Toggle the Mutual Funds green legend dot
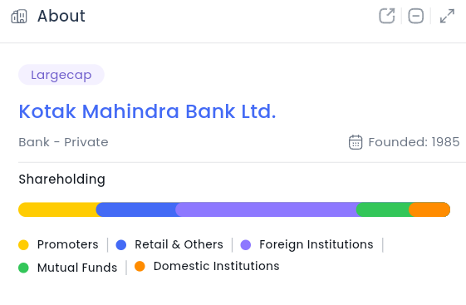This screenshot has height=305, width=466. 23,268
